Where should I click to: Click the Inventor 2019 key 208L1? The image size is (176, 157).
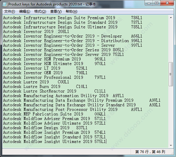pyautogui.click(x=63, y=31)
